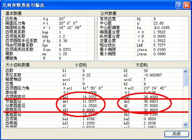Click the scrollbar thumb of gear data list

(185, 80)
